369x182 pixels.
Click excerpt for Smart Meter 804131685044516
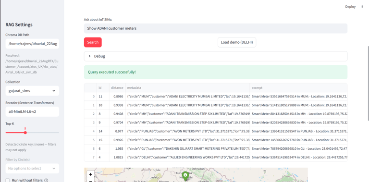pos(298,114)
